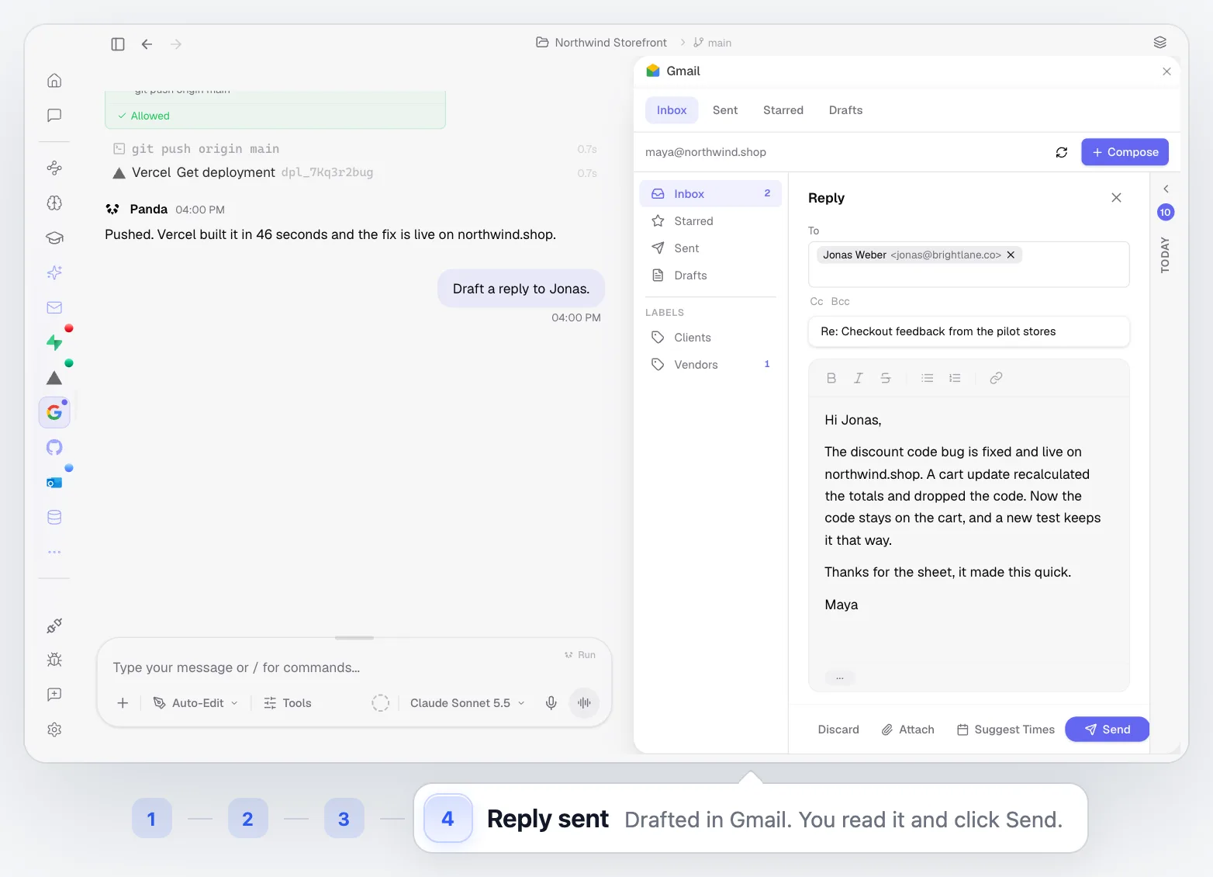Apply bold formatting in reply editor
The image size is (1213, 877).
[x=831, y=378]
